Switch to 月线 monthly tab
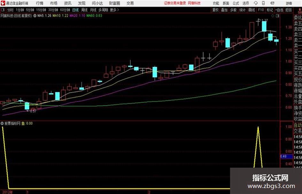 coord(93,10)
